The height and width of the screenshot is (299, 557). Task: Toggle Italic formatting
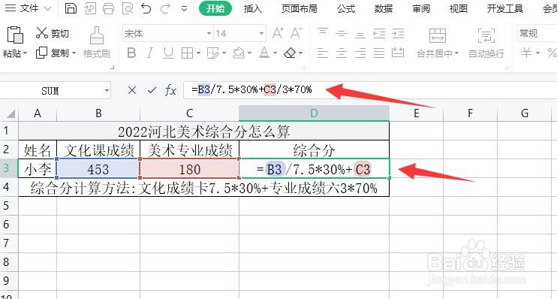(x=150, y=53)
